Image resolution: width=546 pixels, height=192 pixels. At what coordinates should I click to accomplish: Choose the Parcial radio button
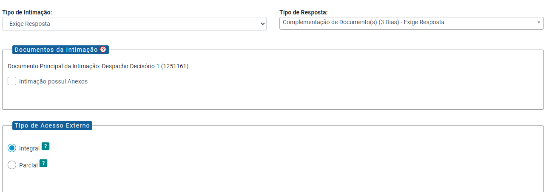pyautogui.click(x=12, y=165)
